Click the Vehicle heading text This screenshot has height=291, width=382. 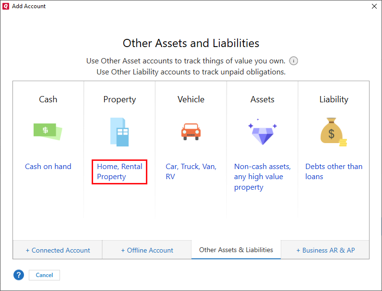pyautogui.click(x=191, y=99)
